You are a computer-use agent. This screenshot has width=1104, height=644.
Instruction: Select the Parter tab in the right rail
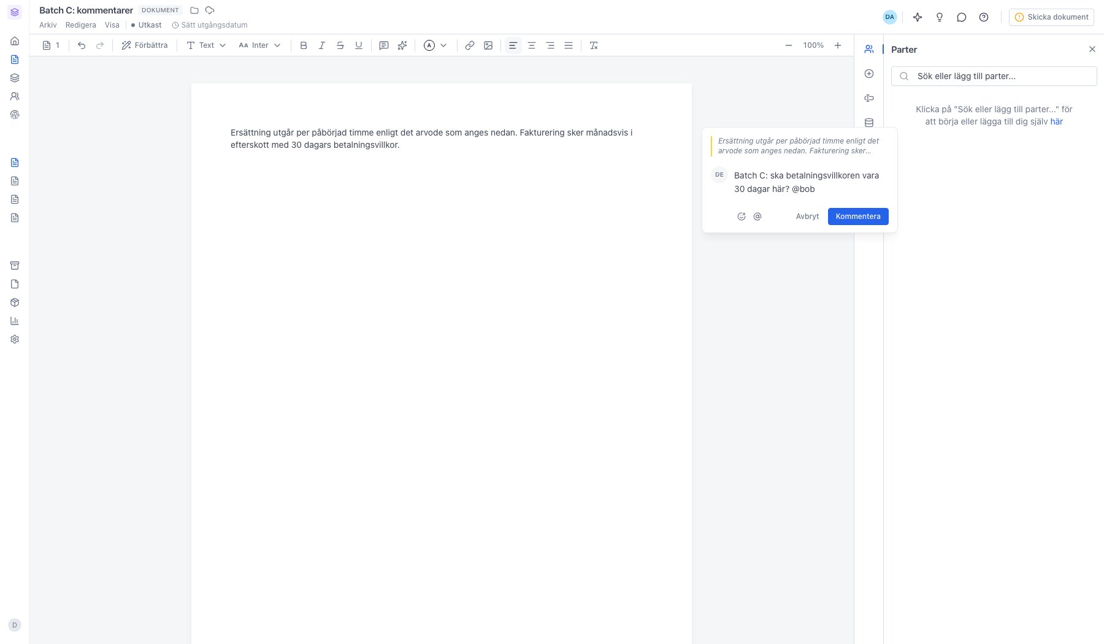869,49
